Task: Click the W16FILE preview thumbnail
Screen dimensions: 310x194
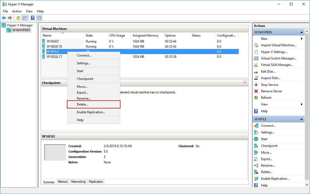Action: [x=55, y=152]
